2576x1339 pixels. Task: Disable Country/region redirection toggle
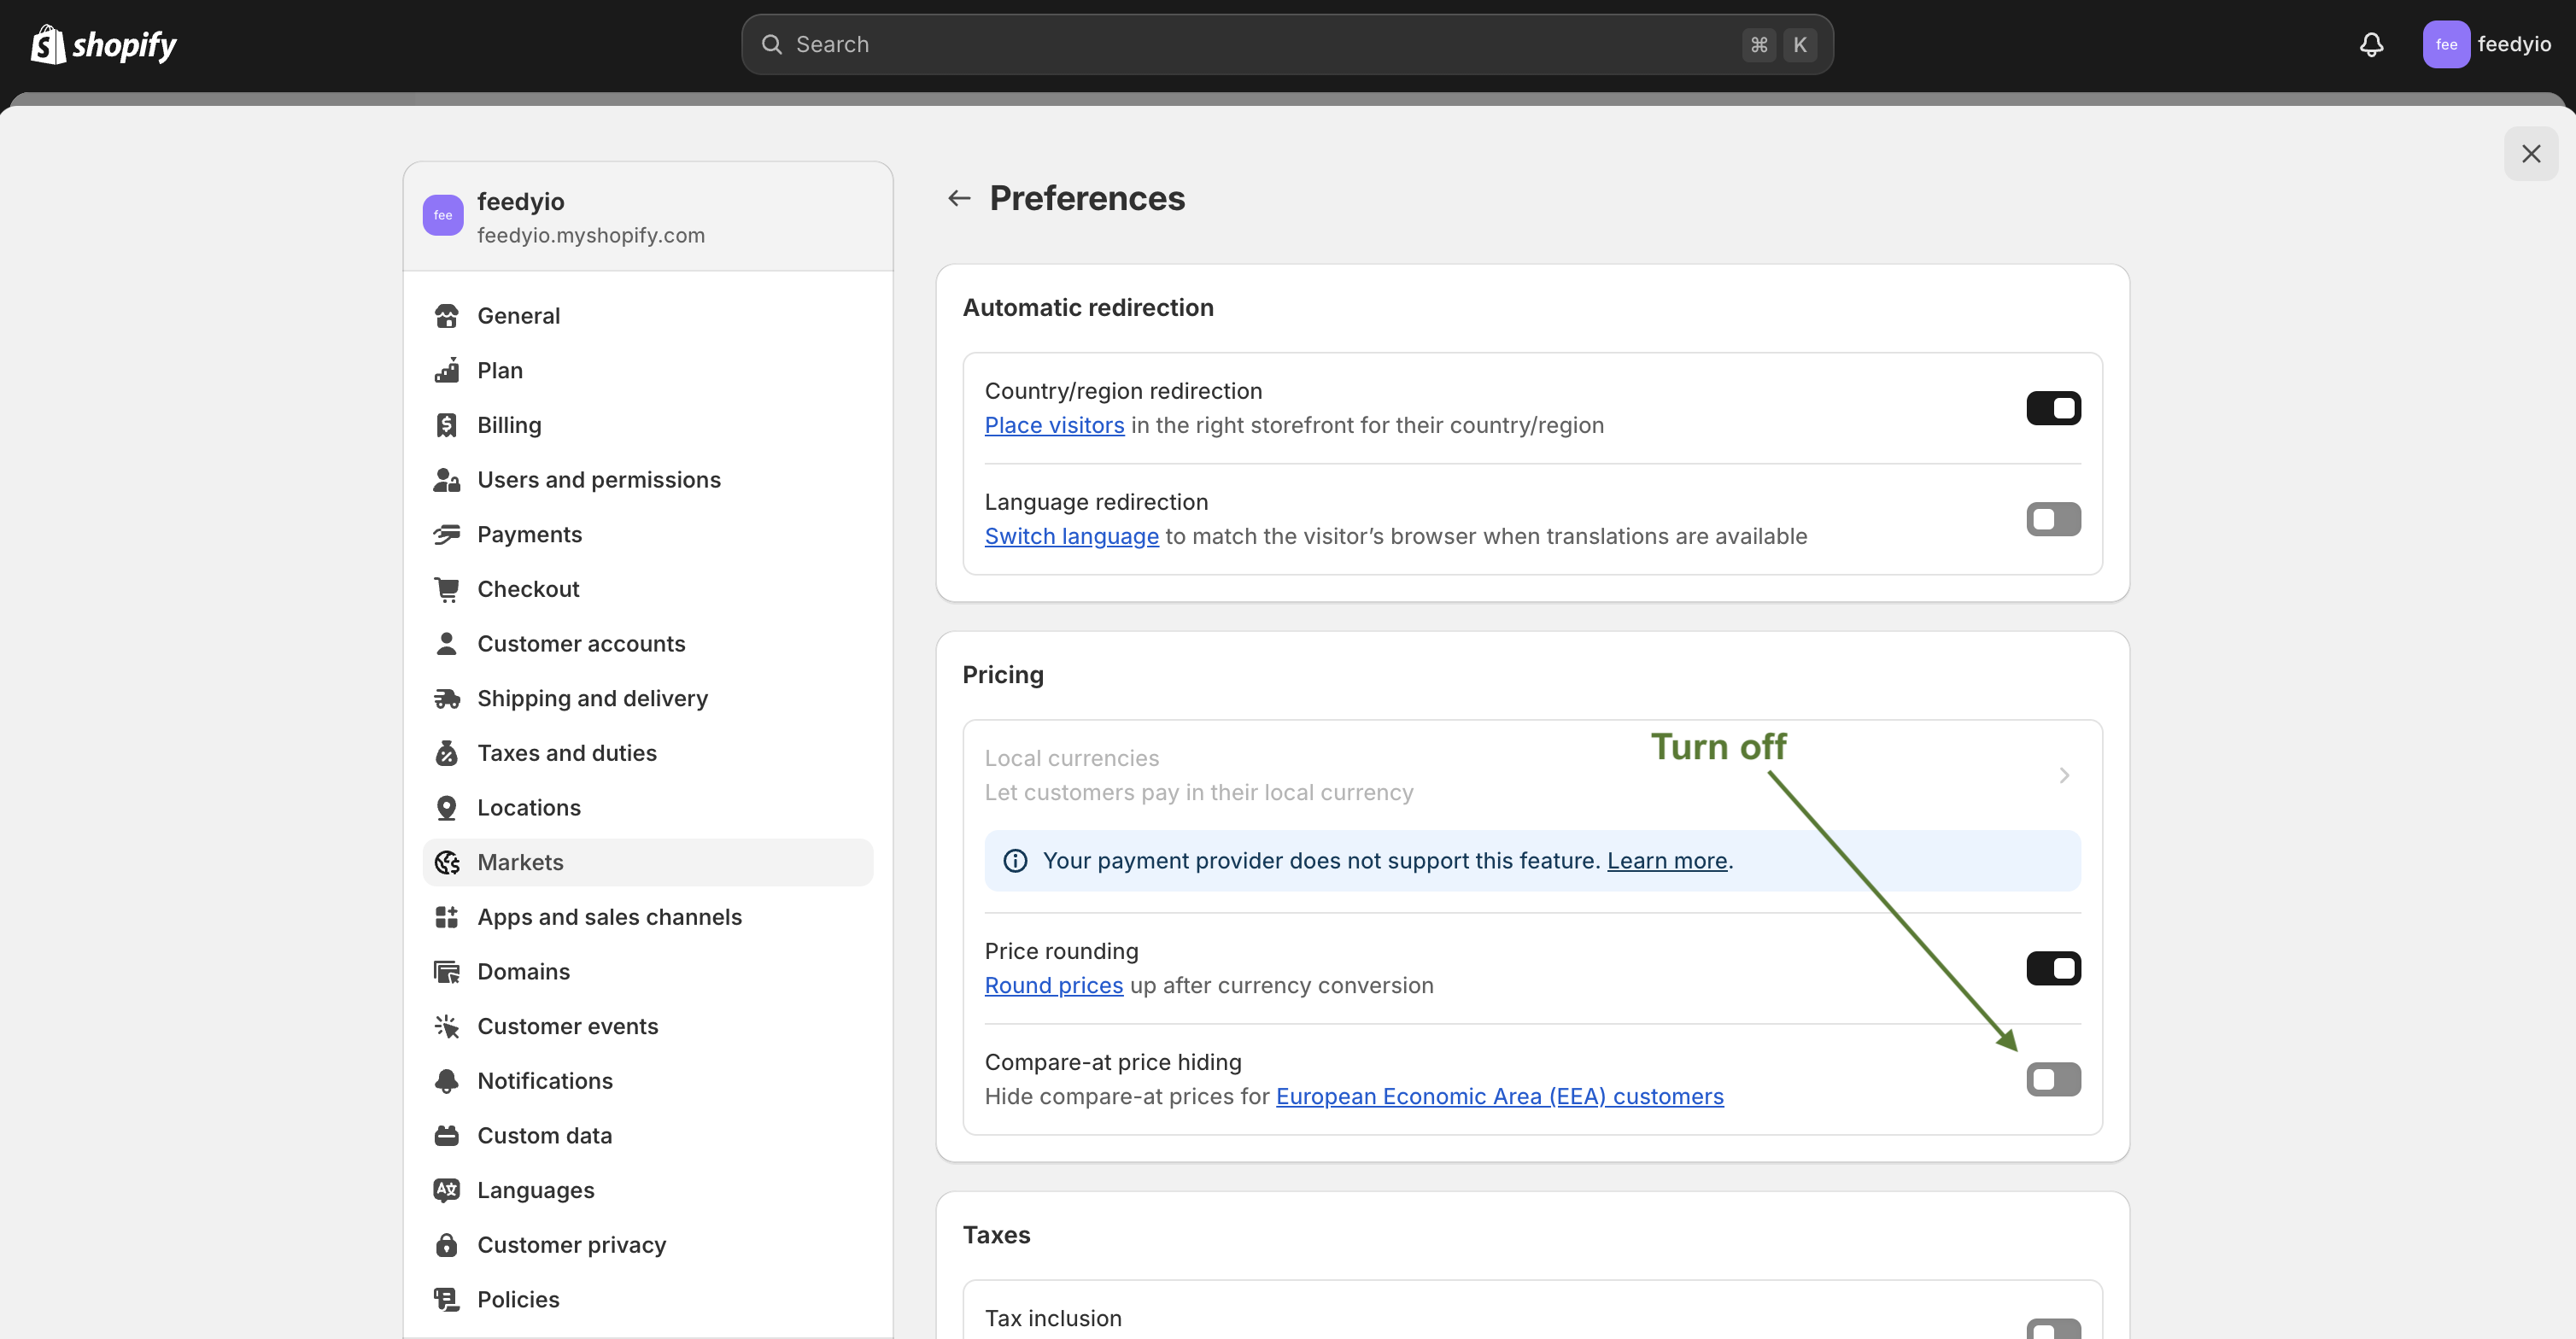pos(2053,408)
